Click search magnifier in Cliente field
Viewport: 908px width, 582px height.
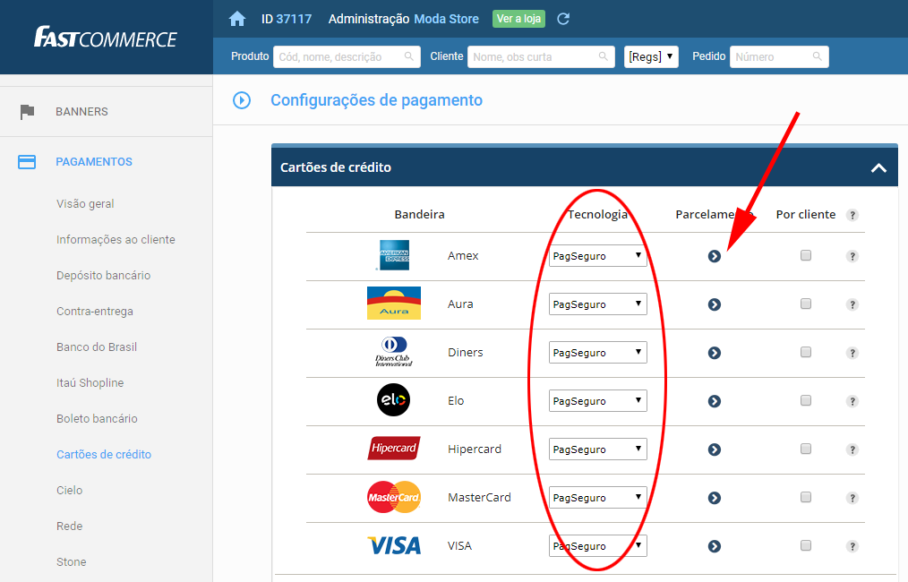coord(604,56)
